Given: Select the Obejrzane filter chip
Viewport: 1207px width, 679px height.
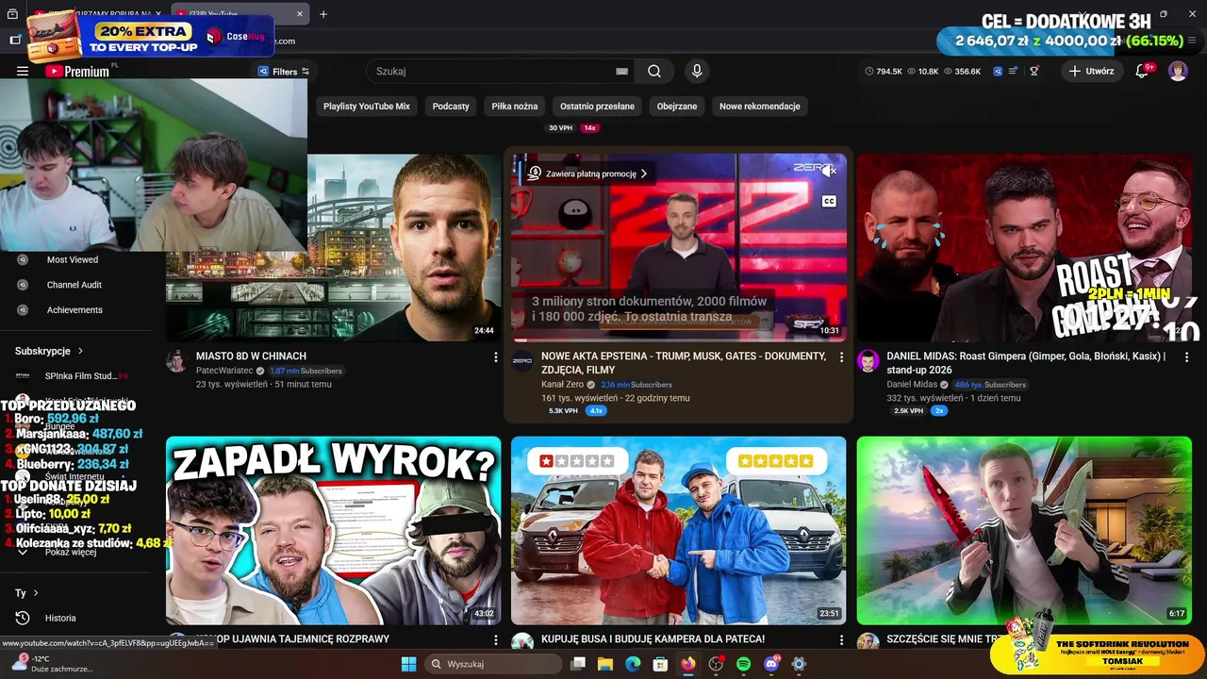Looking at the screenshot, I should point(677,107).
